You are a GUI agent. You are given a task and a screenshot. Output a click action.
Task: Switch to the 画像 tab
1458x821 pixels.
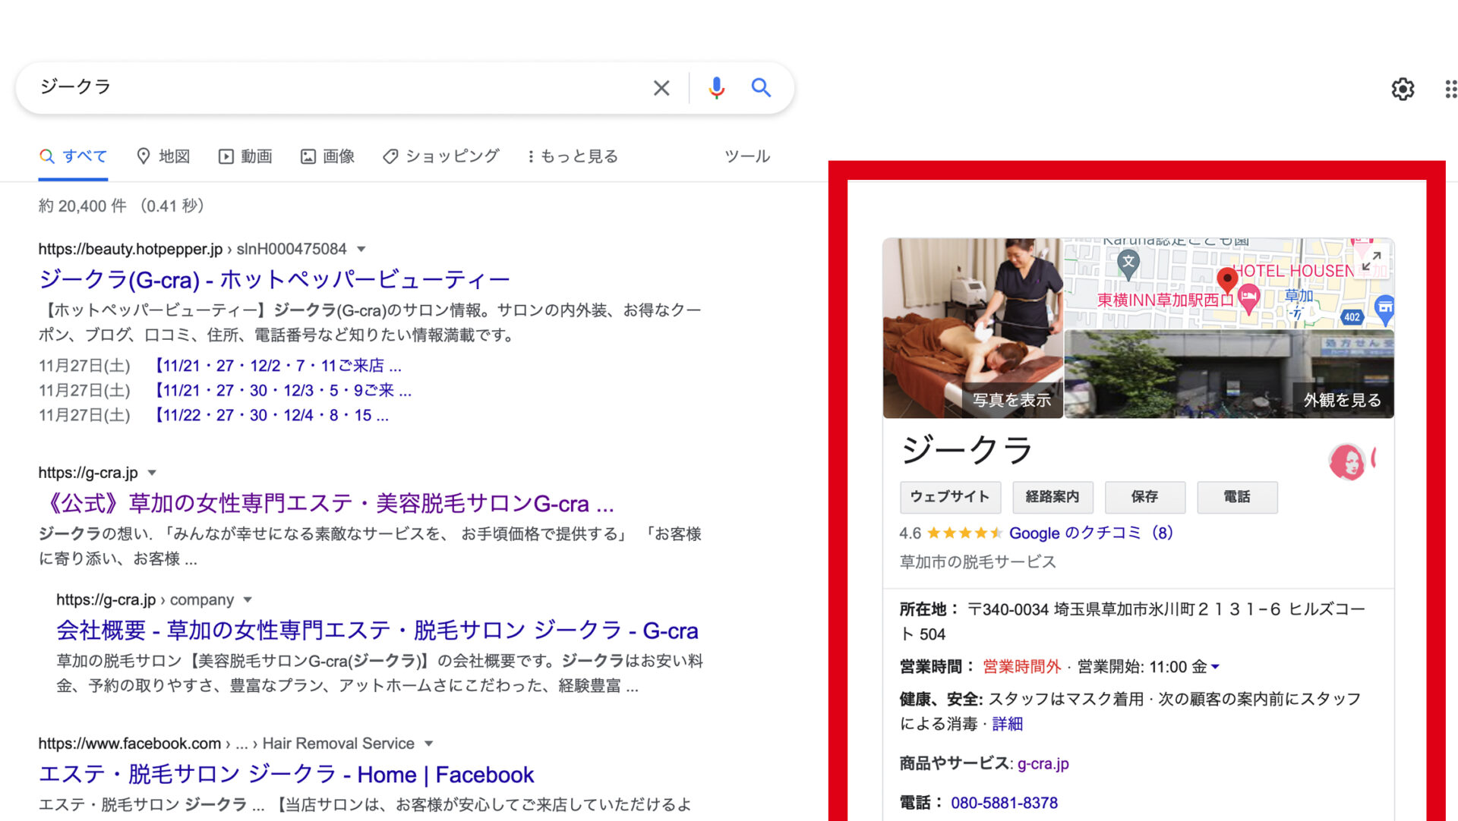(327, 156)
